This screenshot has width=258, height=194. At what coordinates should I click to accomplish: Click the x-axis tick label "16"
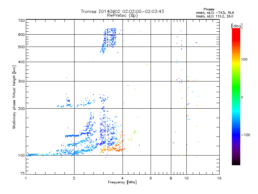pos(219,178)
